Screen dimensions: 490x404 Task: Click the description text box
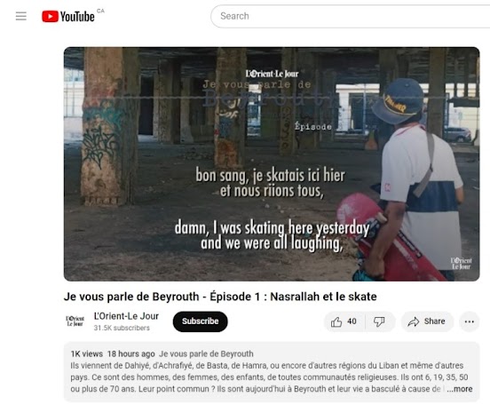click(x=272, y=371)
